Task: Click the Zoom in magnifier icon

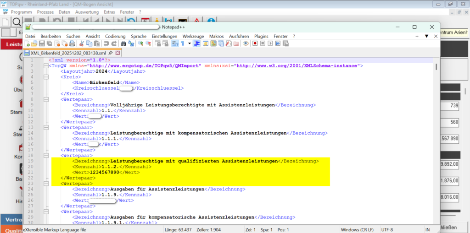Action: pyautogui.click(x=141, y=43)
